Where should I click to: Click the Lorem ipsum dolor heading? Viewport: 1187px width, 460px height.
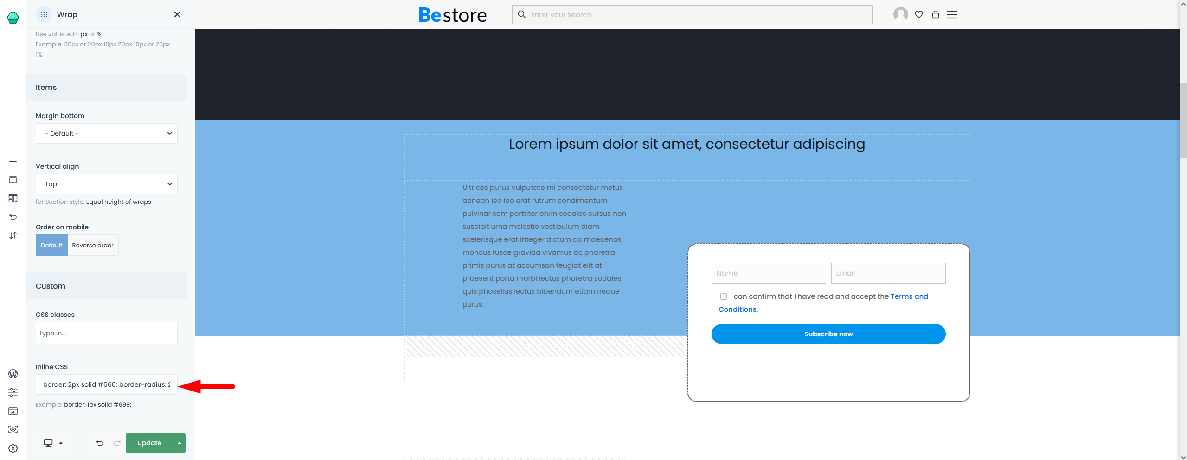[687, 144]
